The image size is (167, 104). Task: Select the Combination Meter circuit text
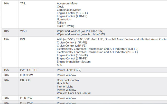pos(69,10)
